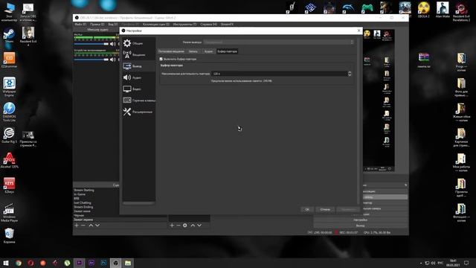
Task: Select the BRB scene in list
Action: pos(77,199)
